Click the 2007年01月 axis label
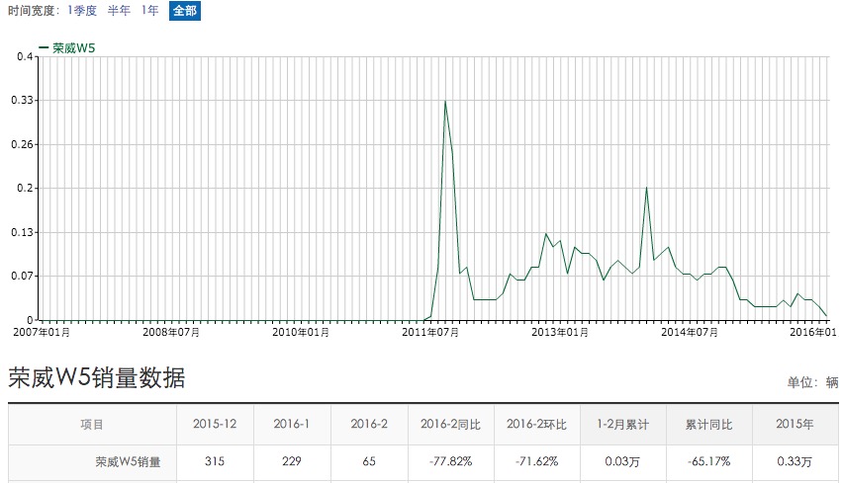 point(42,333)
